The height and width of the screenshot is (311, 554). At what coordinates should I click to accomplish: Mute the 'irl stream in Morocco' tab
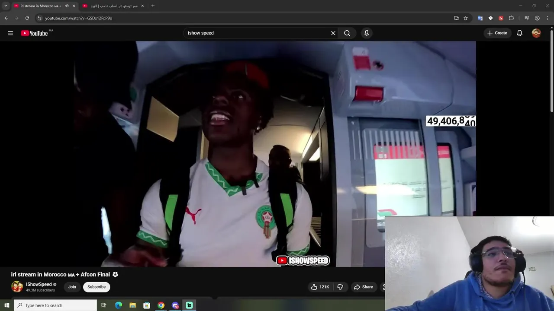click(67, 6)
